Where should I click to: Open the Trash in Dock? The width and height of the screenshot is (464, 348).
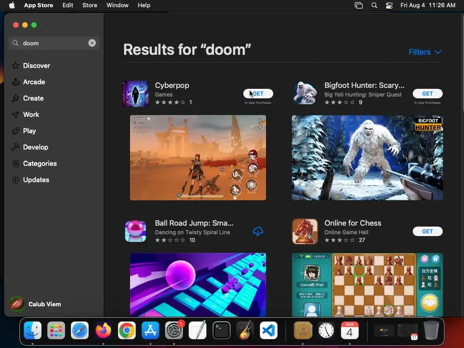click(x=431, y=330)
